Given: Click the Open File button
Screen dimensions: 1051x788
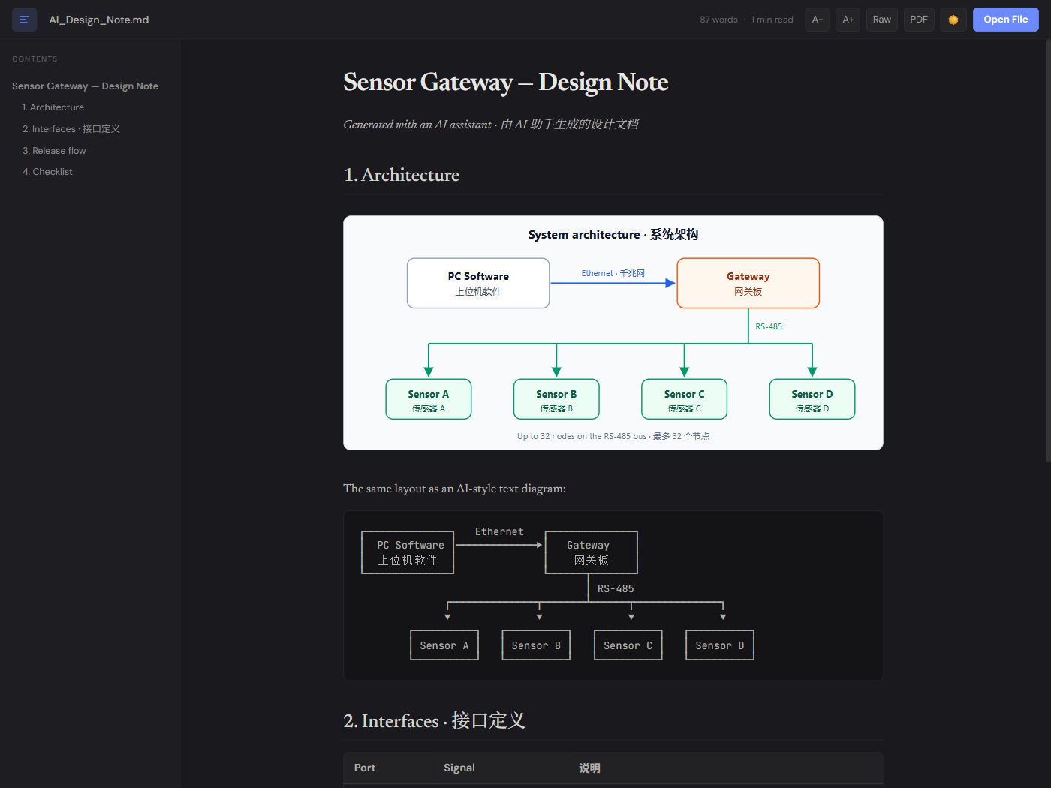Looking at the screenshot, I should 1006,20.
